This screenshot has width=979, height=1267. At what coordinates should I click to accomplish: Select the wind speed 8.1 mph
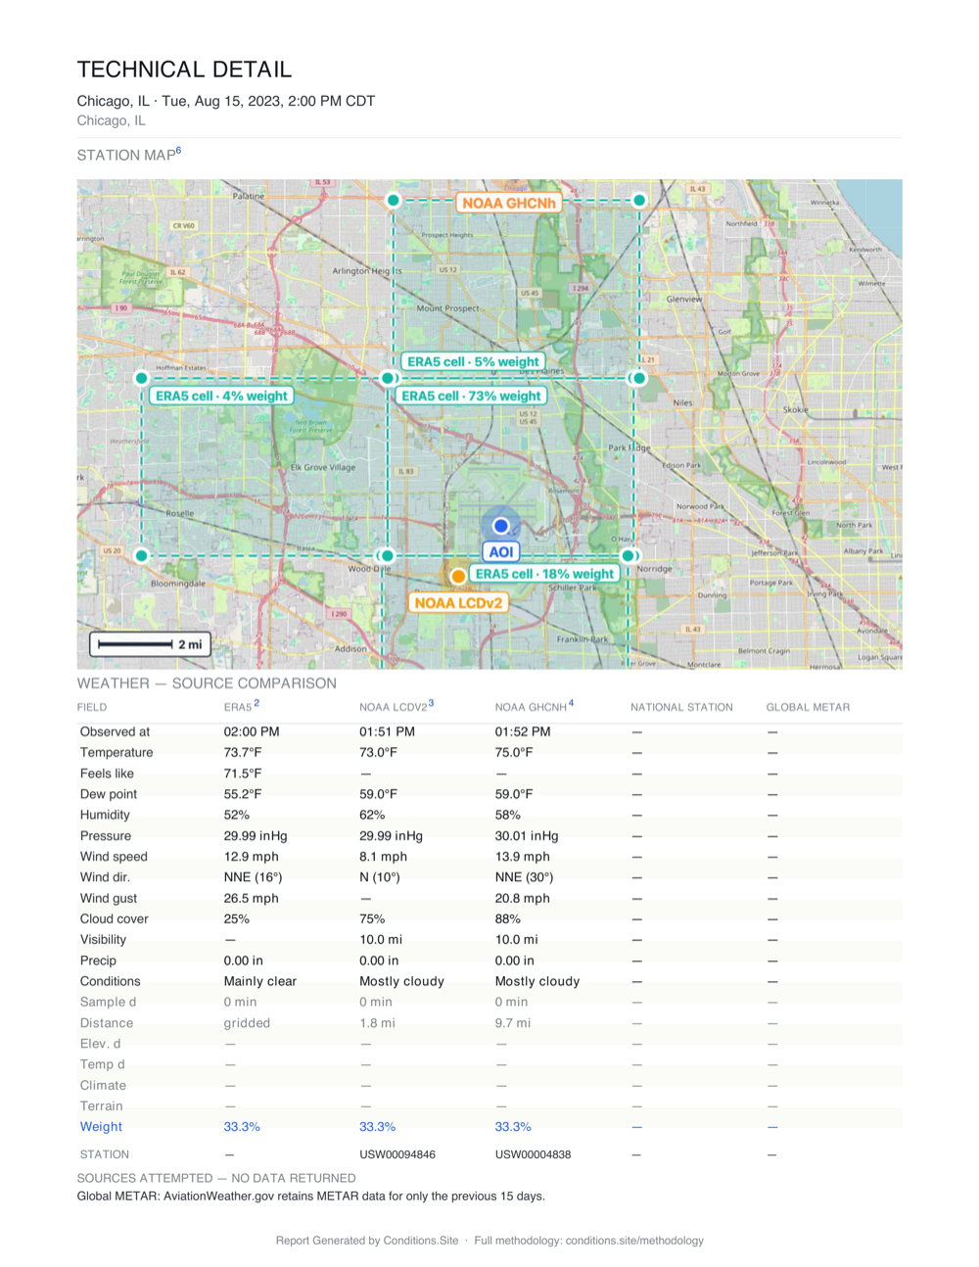pyautogui.click(x=383, y=857)
